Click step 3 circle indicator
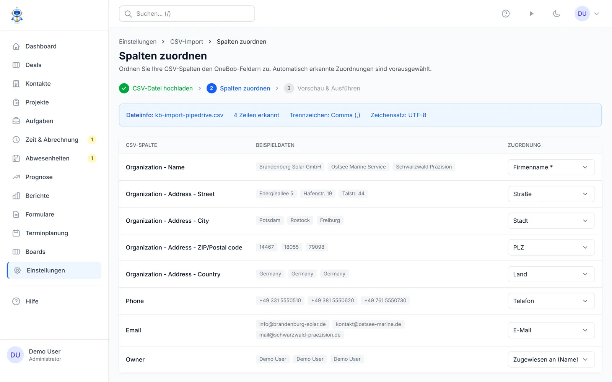This screenshot has width=612, height=382. click(289, 88)
